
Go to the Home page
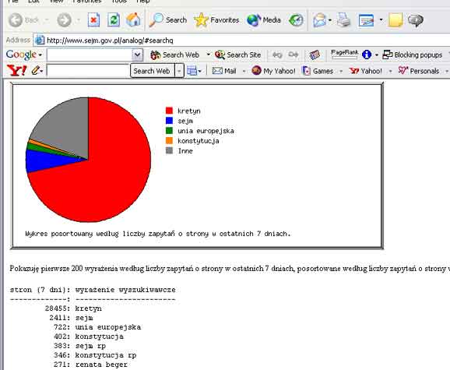[133, 20]
